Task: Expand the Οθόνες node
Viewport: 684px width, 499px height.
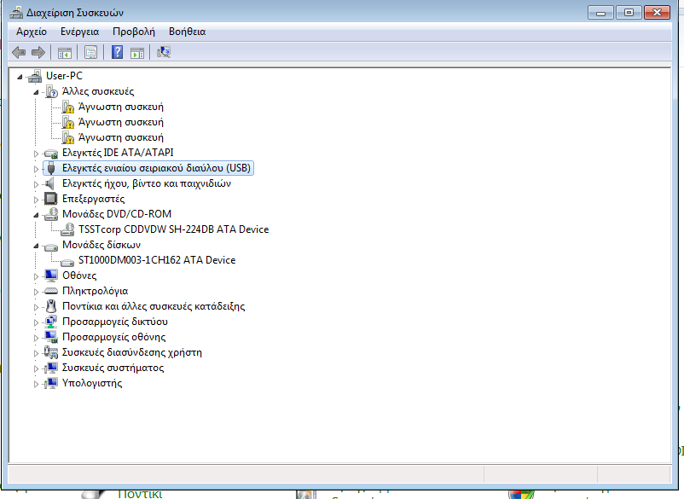Action: (36, 276)
